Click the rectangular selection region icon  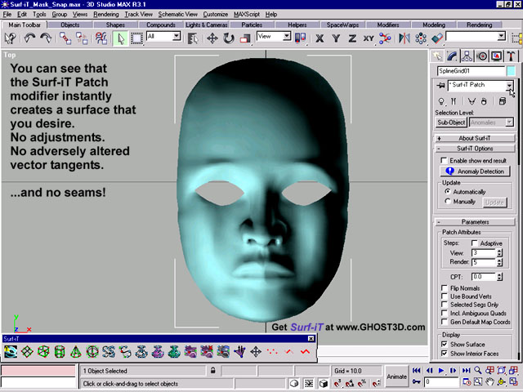pos(136,38)
